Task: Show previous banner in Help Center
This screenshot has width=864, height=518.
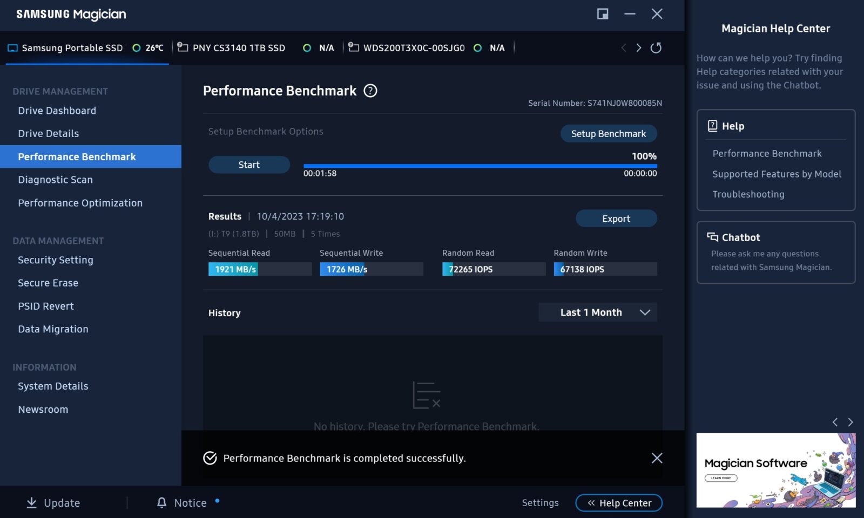Action: click(835, 422)
